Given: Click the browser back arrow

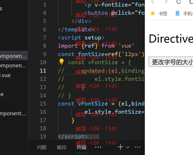Looking at the screenshot, I should 153,2.
